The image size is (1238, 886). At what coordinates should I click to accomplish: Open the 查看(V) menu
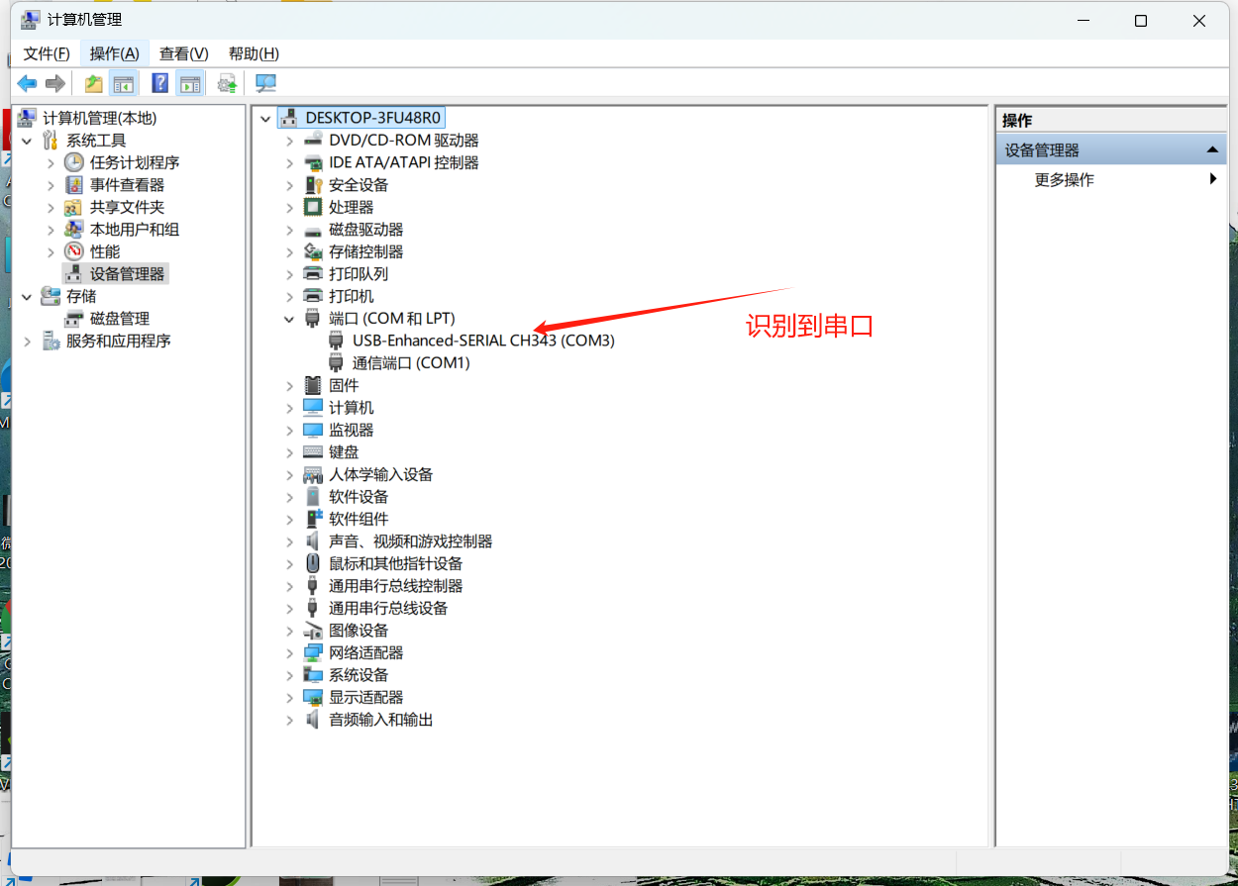coord(183,53)
